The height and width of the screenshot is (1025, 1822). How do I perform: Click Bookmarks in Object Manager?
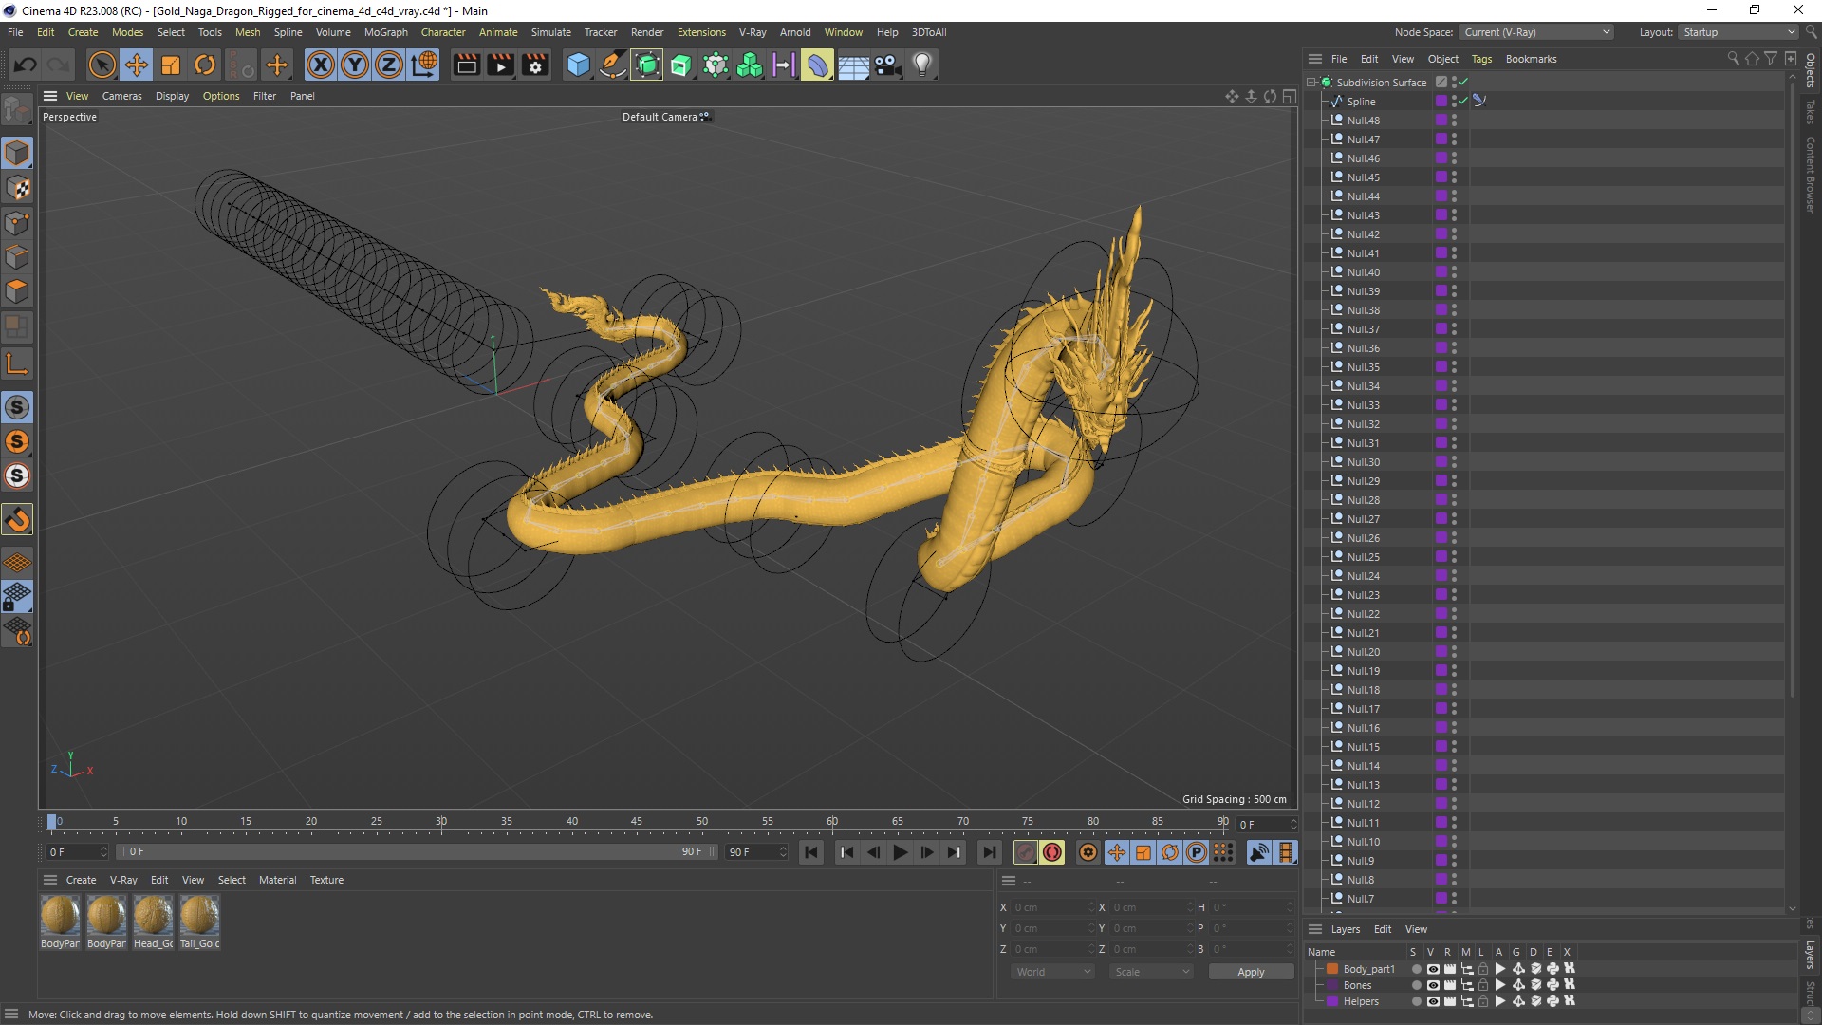1531,59
